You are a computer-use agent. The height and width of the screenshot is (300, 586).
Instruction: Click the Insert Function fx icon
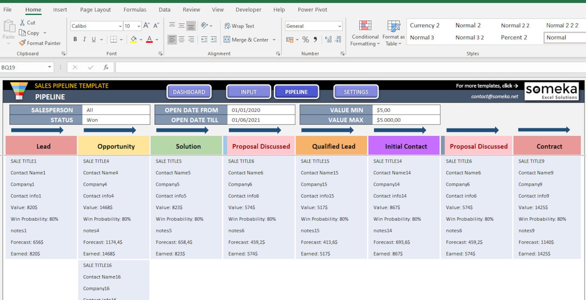106,67
